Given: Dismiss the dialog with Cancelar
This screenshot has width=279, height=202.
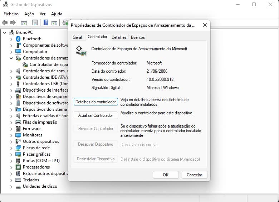Looking at the screenshot, I should 195,175.
